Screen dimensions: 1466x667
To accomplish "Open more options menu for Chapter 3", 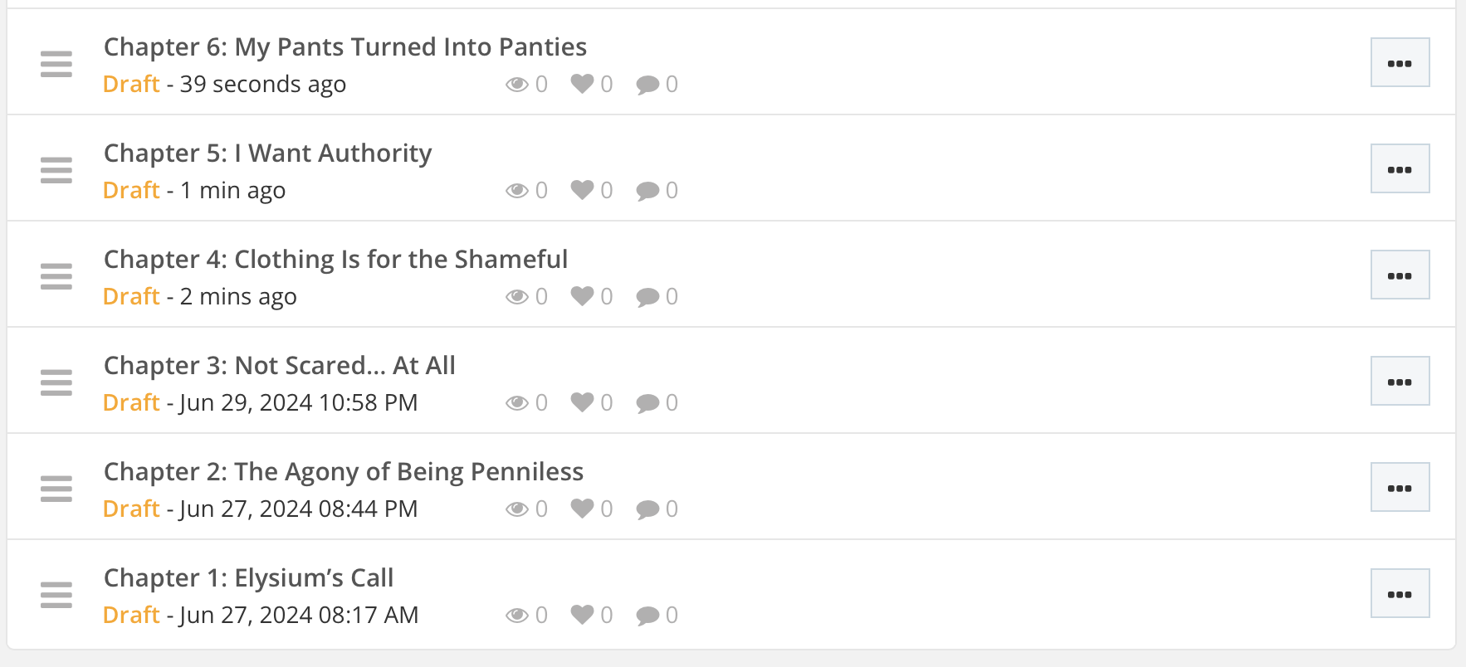I will [1400, 382].
